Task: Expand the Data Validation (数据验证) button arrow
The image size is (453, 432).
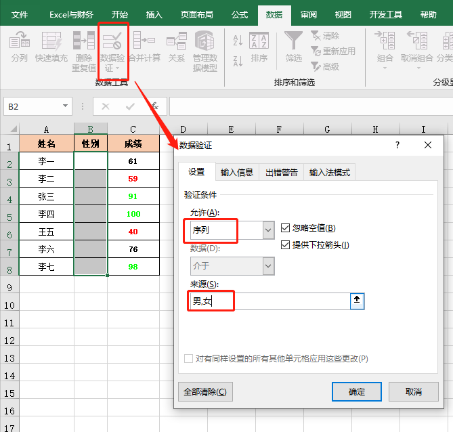Action: click(118, 68)
